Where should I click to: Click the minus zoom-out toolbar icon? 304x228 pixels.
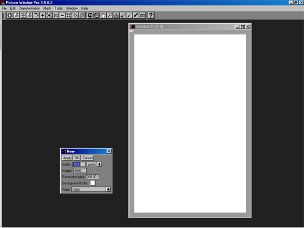pyautogui.click(x=63, y=15)
